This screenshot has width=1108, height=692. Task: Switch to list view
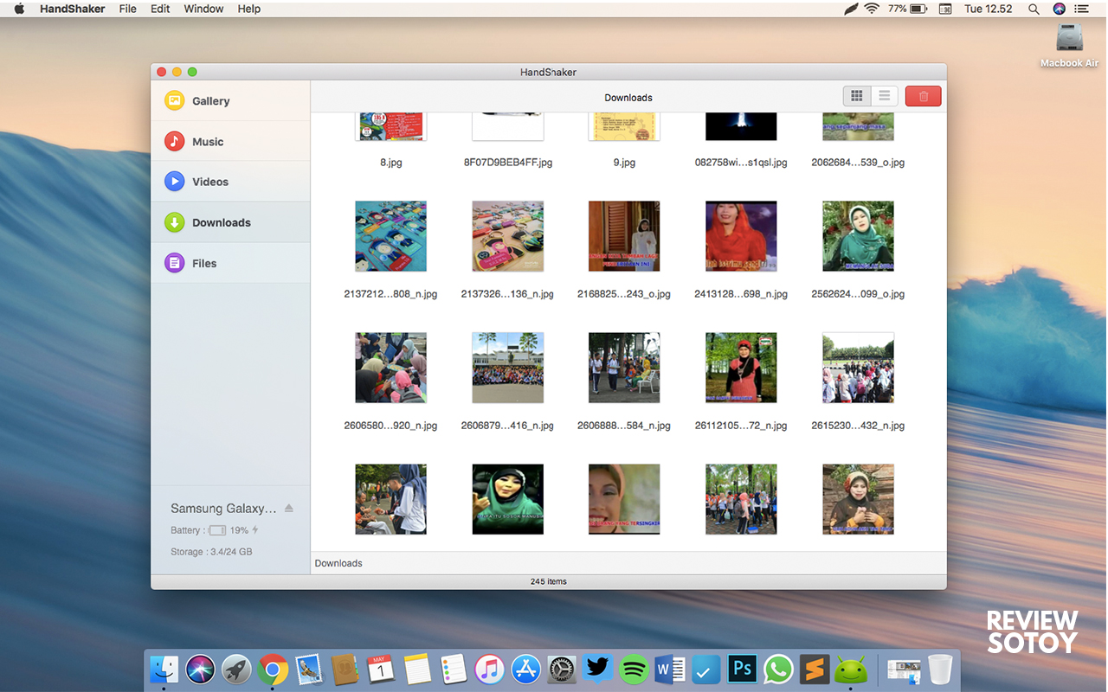pyautogui.click(x=884, y=96)
